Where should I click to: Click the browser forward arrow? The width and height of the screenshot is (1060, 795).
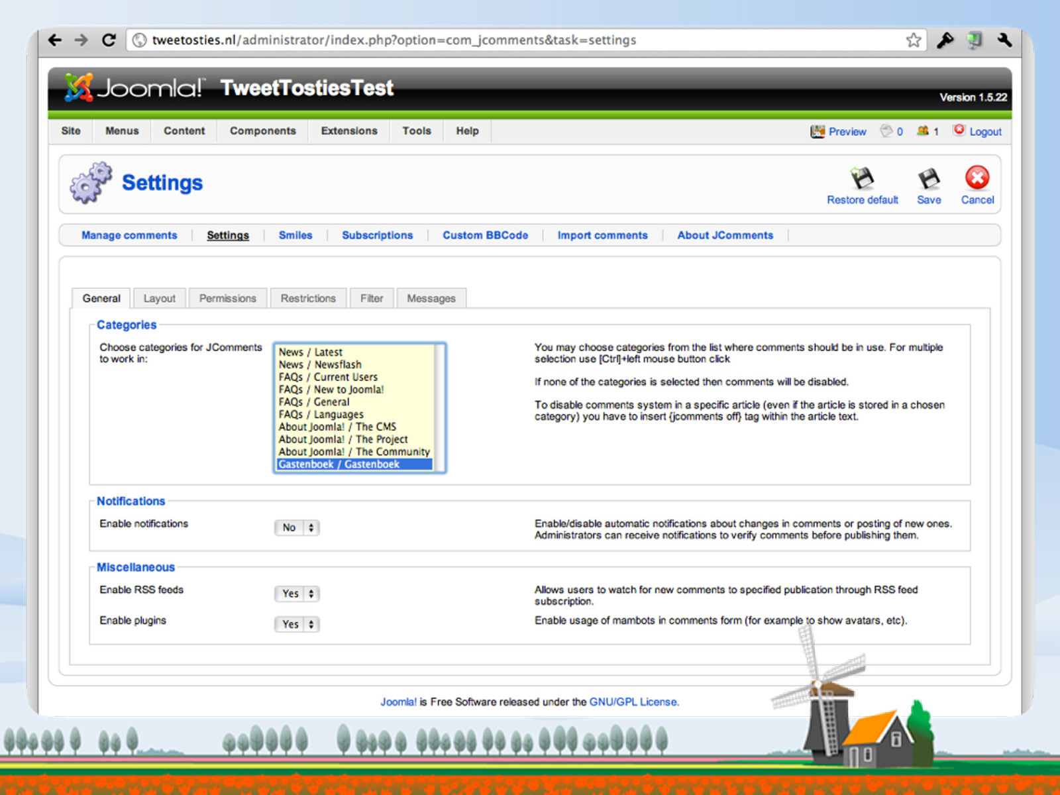coord(81,40)
